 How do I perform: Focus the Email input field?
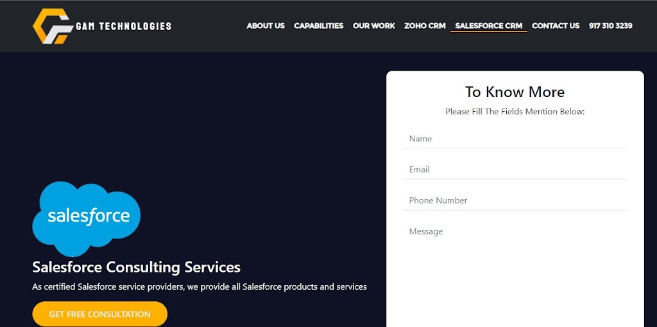(515, 170)
